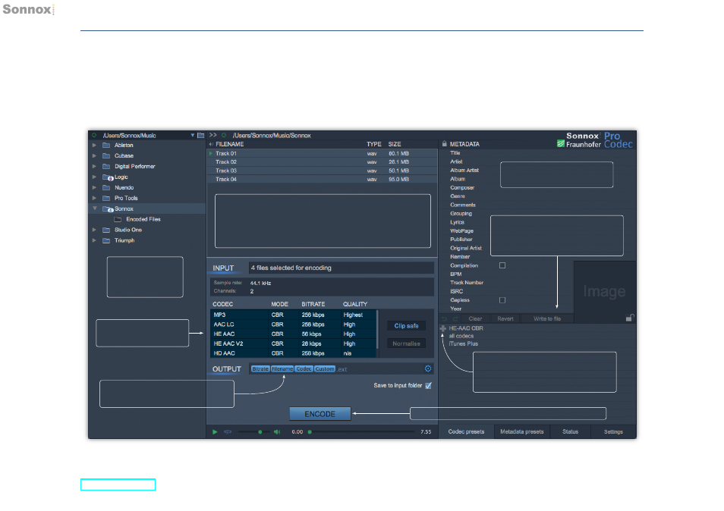724x511 pixels.
Task: Click the Filename output name tag
Action: click(282, 369)
